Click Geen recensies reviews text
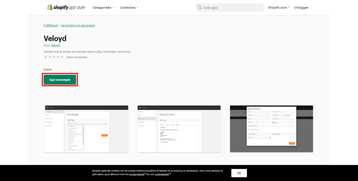This screenshot has width=358, height=181. [x=77, y=57]
